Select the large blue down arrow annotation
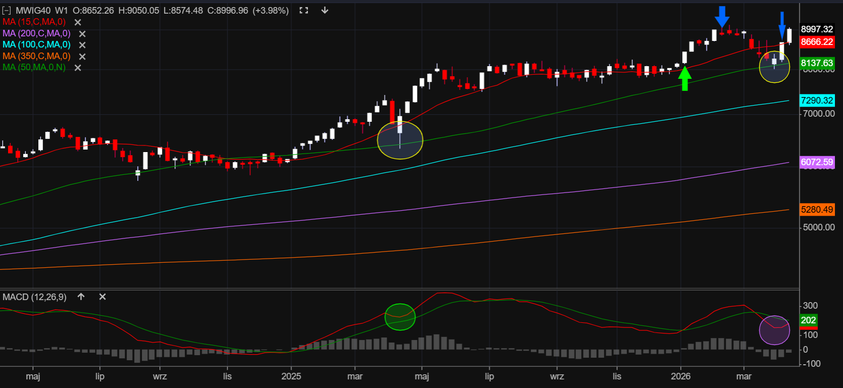843x388 pixels. 722,17
